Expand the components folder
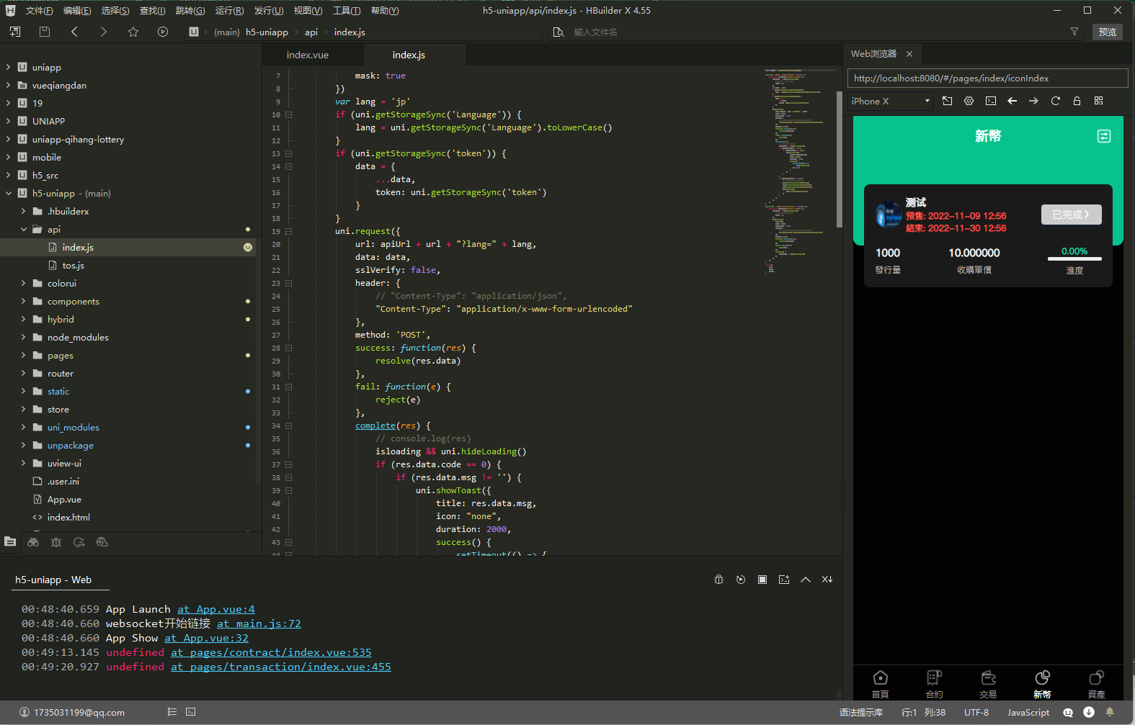This screenshot has width=1135, height=725. (x=23, y=301)
